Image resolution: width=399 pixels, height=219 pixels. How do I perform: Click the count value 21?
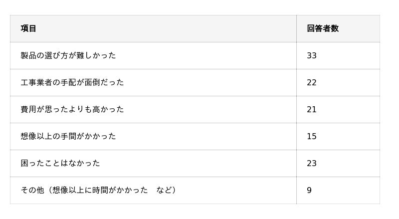click(312, 109)
